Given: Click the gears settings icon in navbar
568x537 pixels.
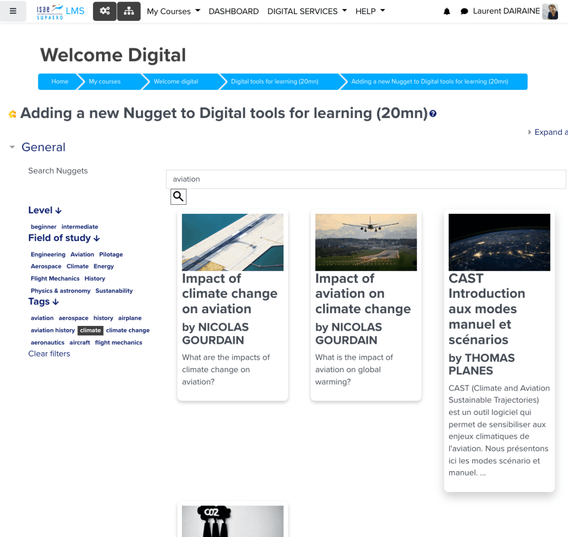Looking at the screenshot, I should 105,11.
